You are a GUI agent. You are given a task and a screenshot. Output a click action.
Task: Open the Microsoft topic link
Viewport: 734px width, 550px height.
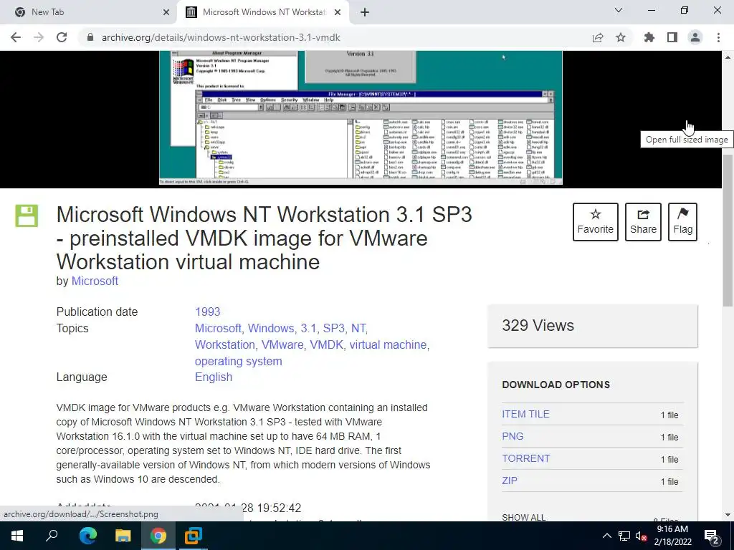coord(218,328)
